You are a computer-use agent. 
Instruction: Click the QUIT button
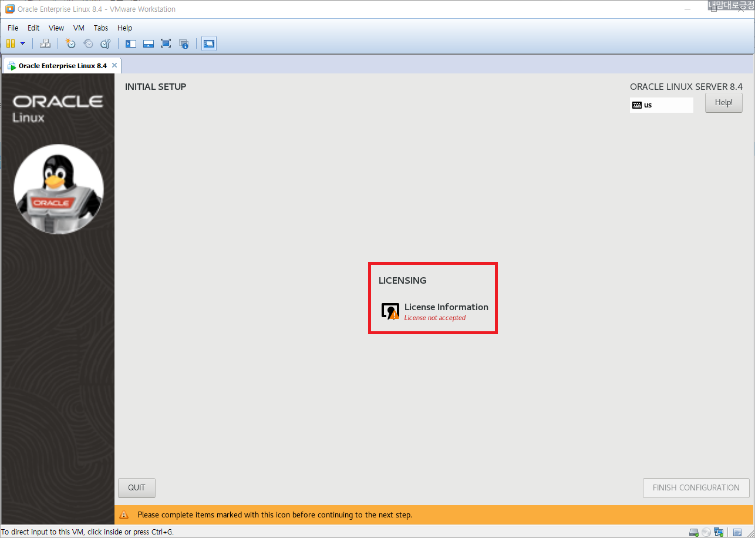tap(137, 488)
